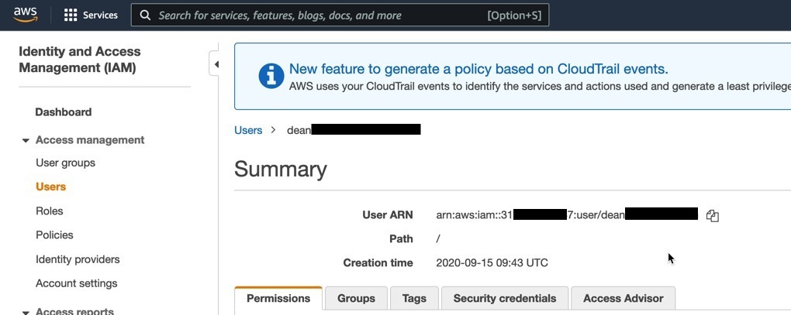
Task: Go to IAM Dashboard
Action: [64, 112]
